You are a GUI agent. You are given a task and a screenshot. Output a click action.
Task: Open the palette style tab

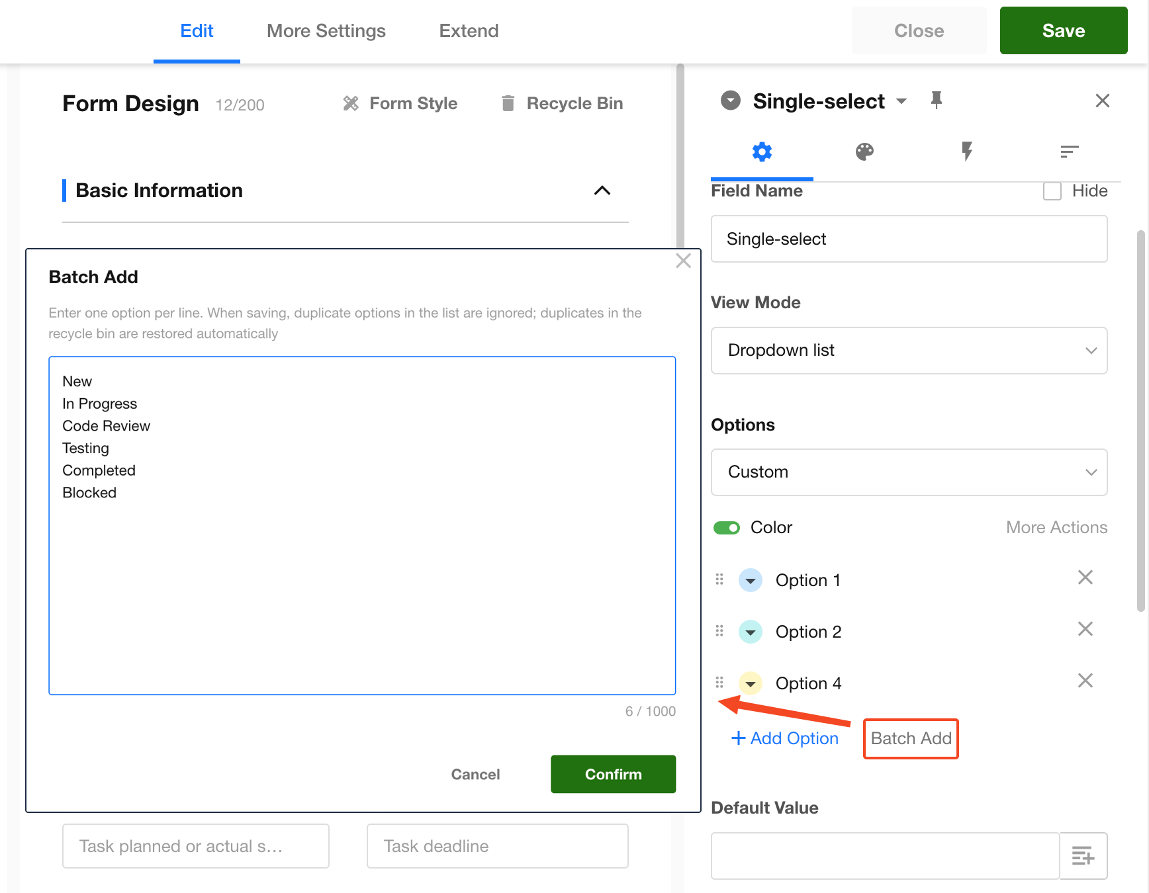coord(864,152)
